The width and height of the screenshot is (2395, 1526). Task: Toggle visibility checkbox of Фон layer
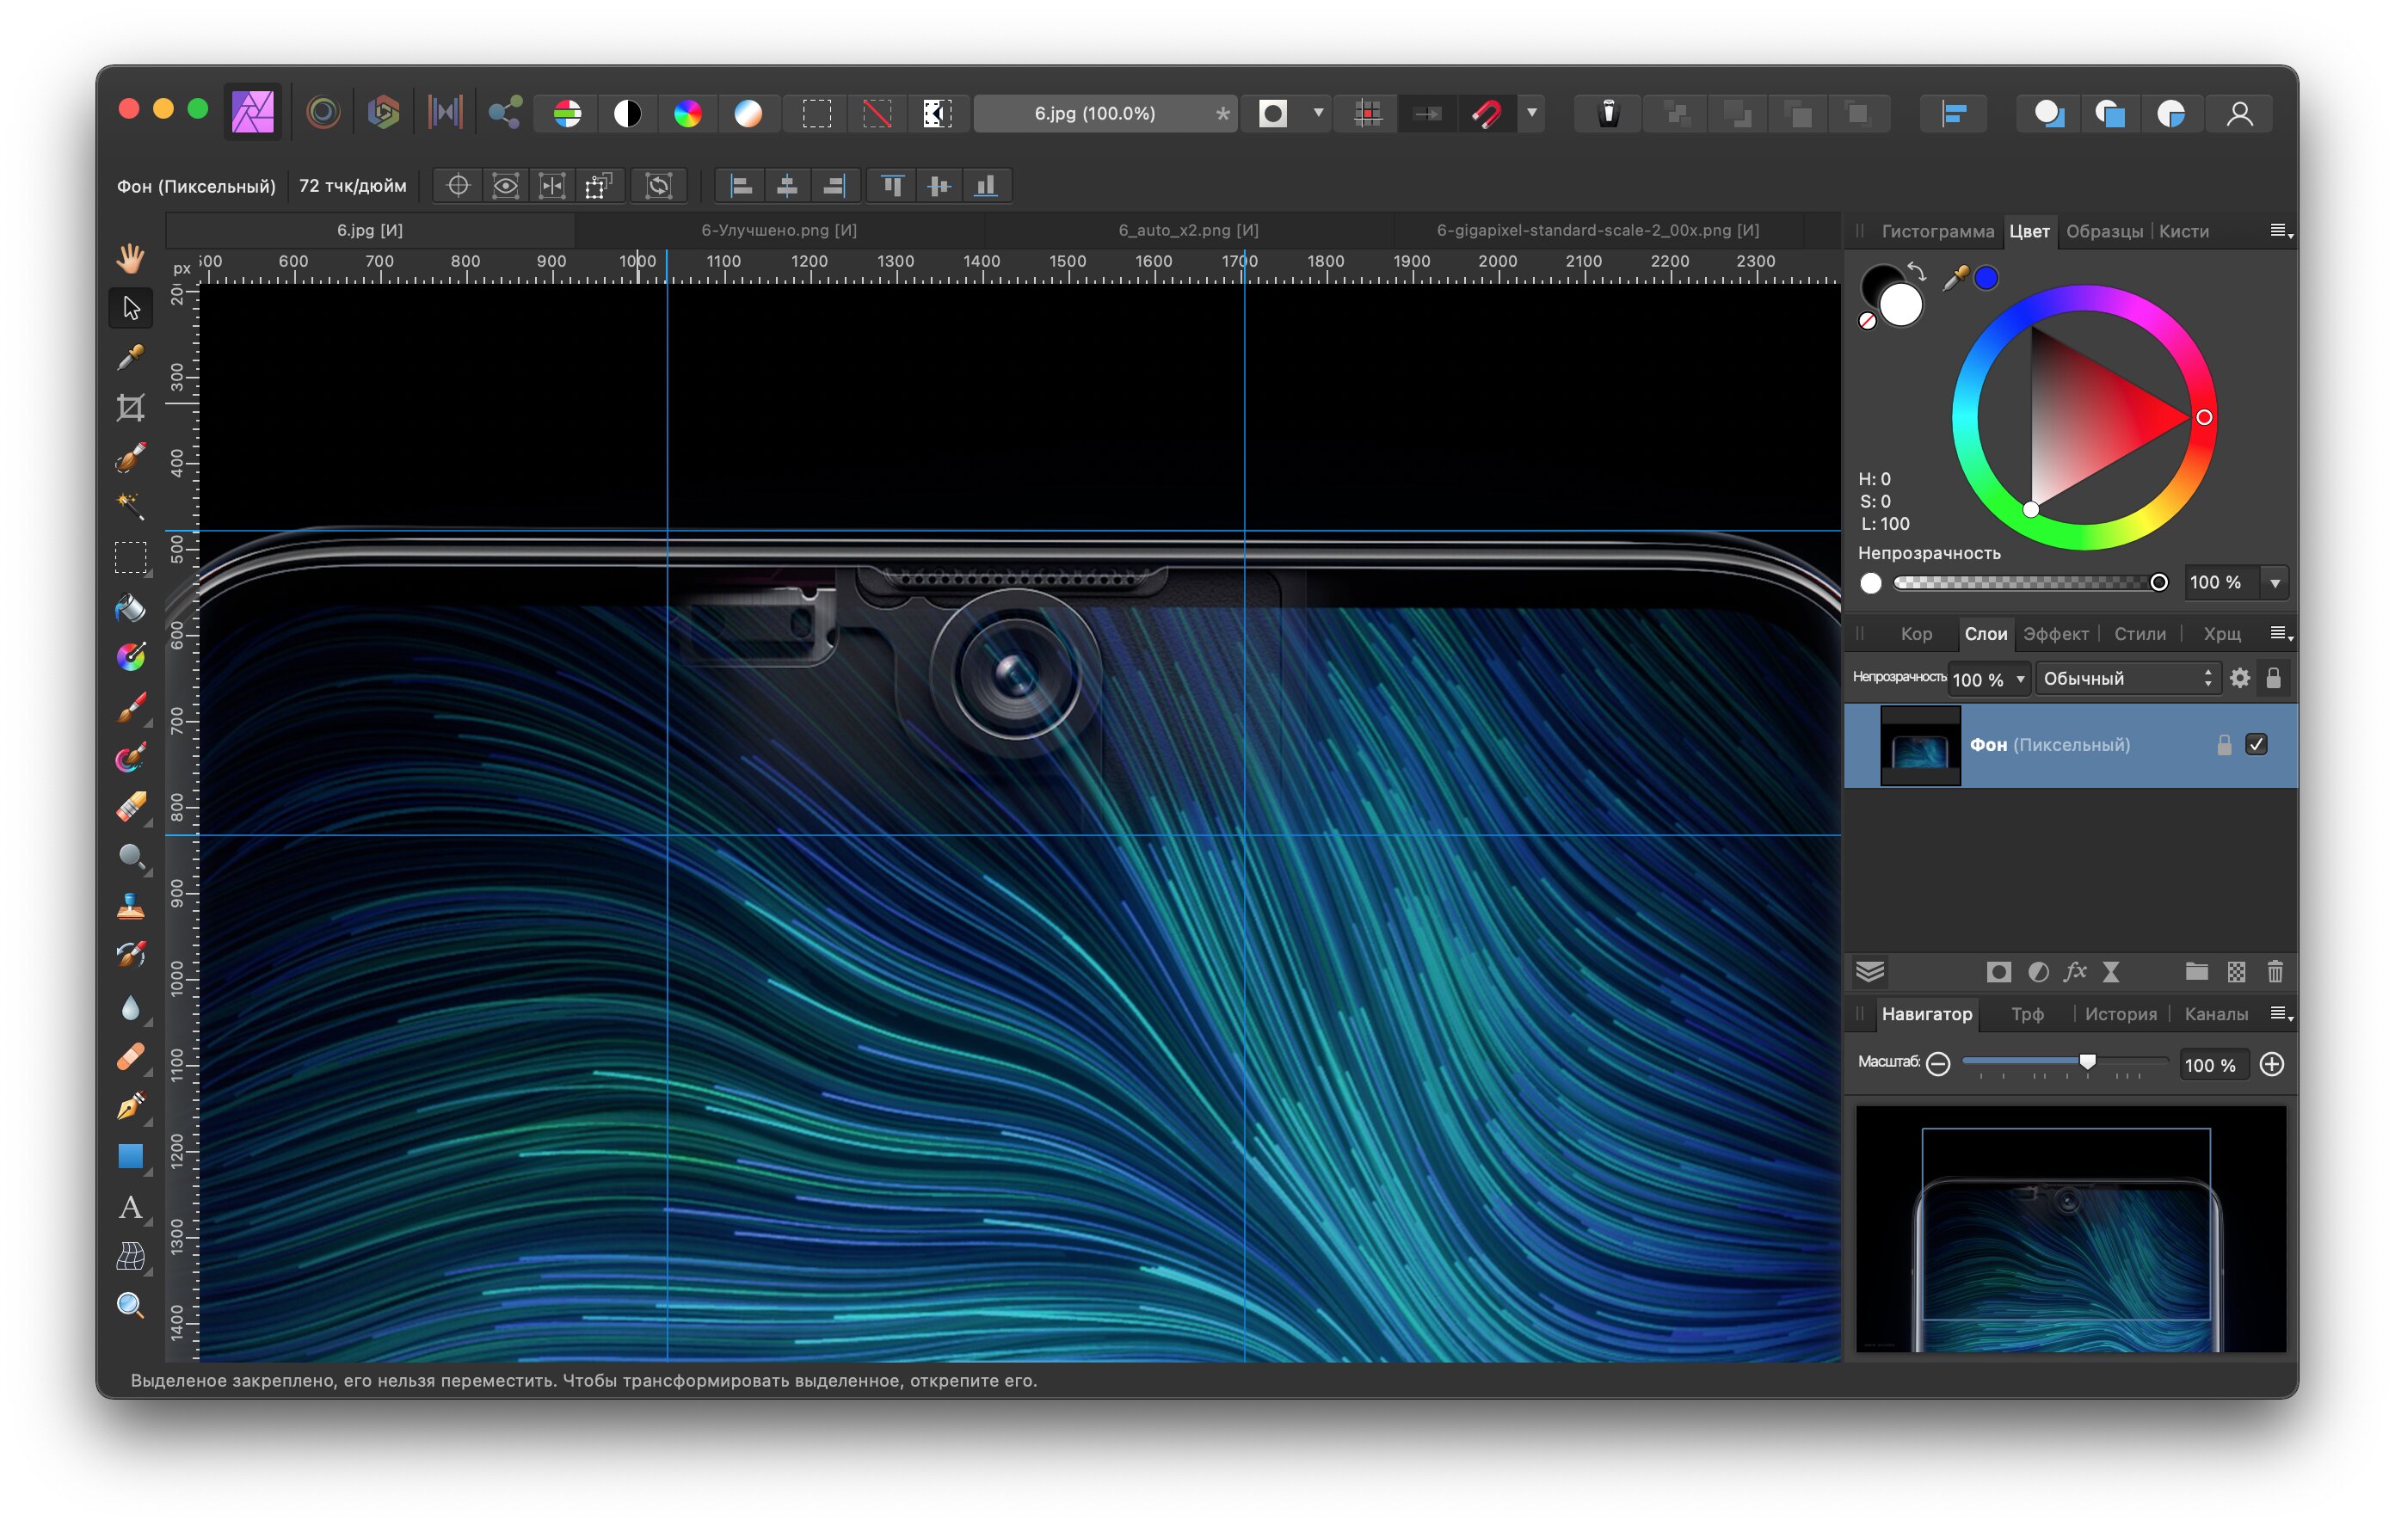[x=2256, y=744]
